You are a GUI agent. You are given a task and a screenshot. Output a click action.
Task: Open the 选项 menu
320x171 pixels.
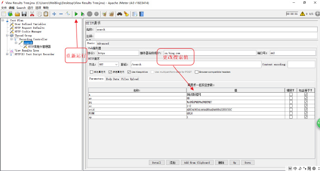click(38, 8)
